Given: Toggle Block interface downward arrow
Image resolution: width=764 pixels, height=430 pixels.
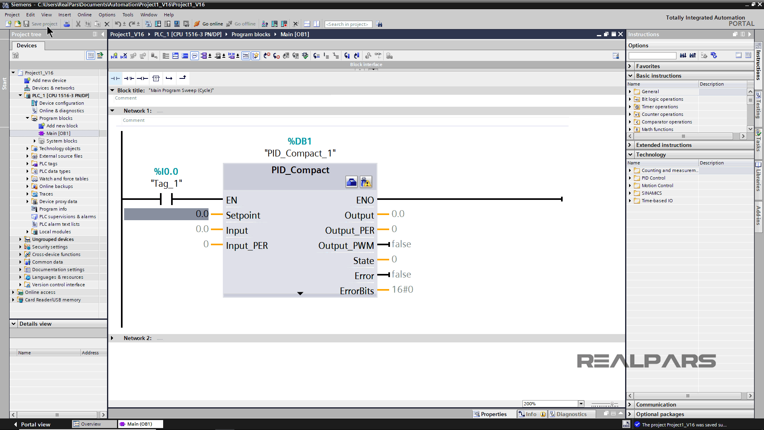Looking at the screenshot, I should (x=373, y=69).
